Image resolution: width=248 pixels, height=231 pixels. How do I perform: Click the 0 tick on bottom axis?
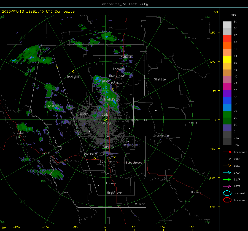(x=105, y=227)
